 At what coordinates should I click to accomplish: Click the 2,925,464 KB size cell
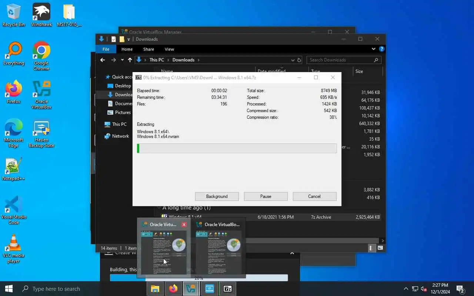368,217
